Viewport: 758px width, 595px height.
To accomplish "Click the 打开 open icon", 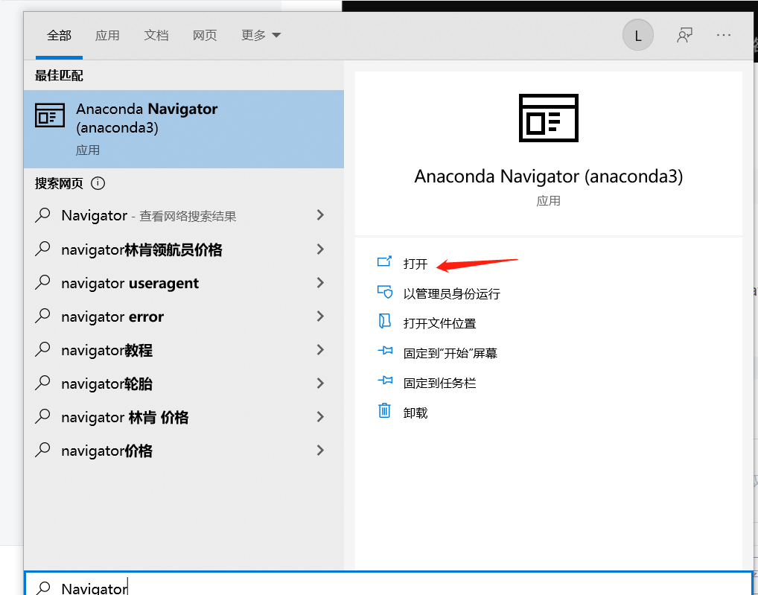I will 384,262.
